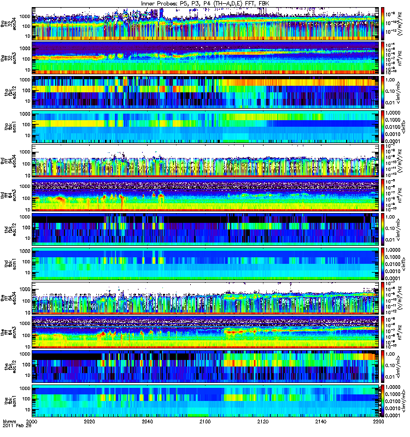Click inside the the fbk edc12 filter-bank panel
The width and height of the screenshot is (410, 437).
(x=206, y=367)
